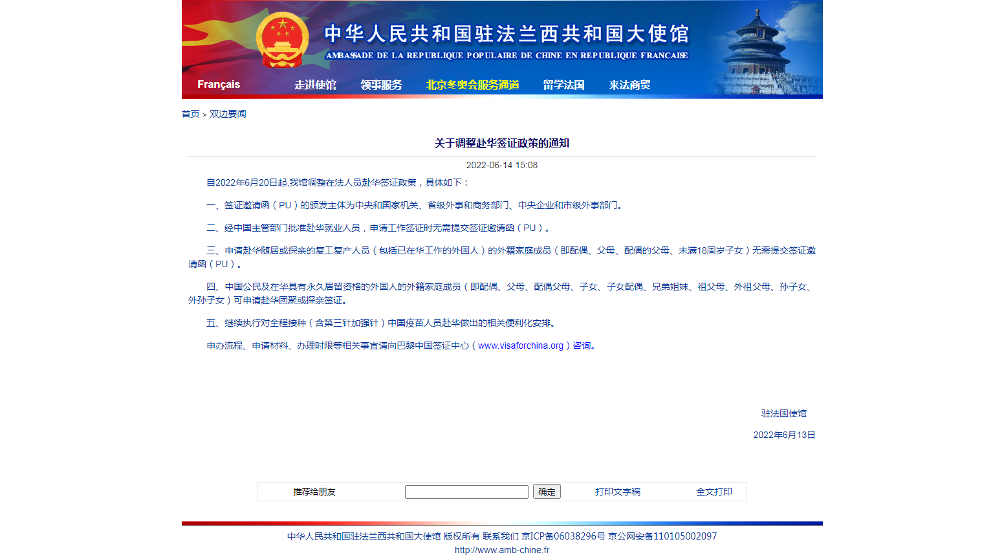Click the 推荐给朋友 label
This screenshot has width=1004, height=557.
pos(314,492)
